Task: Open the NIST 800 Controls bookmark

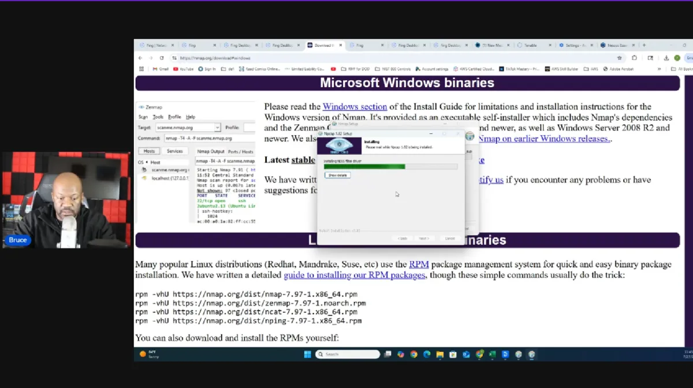Action: click(392, 69)
